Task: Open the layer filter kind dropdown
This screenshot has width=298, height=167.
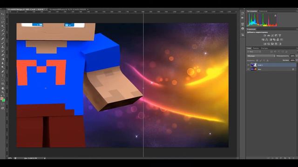Action: (254, 51)
